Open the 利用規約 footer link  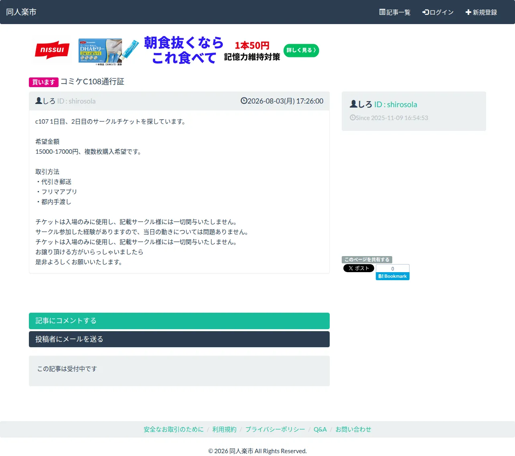click(x=224, y=430)
